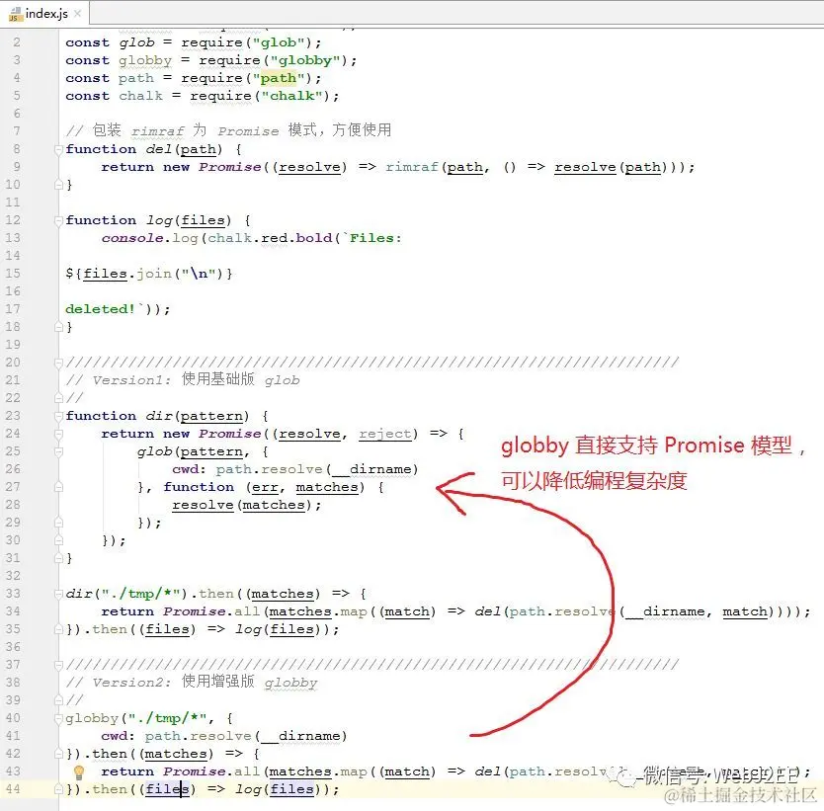Click log(files) on line 35
This screenshot has height=811, width=824.
[279, 629]
